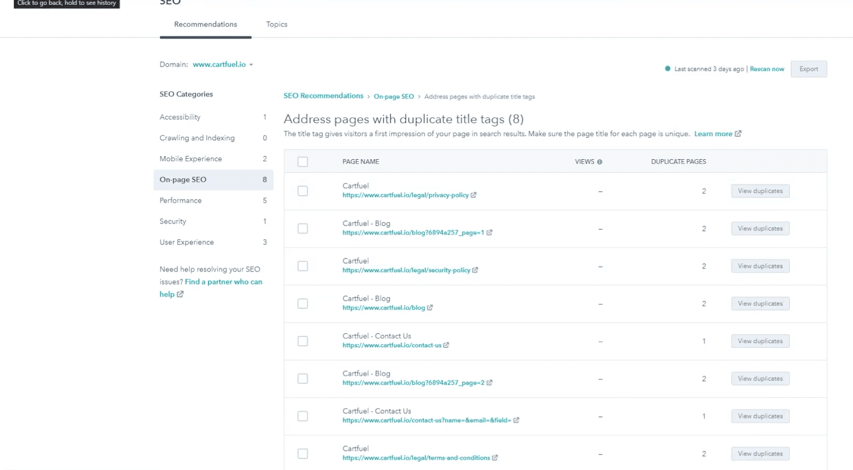Go to On-page SEO breadcrumb link

[x=394, y=96]
